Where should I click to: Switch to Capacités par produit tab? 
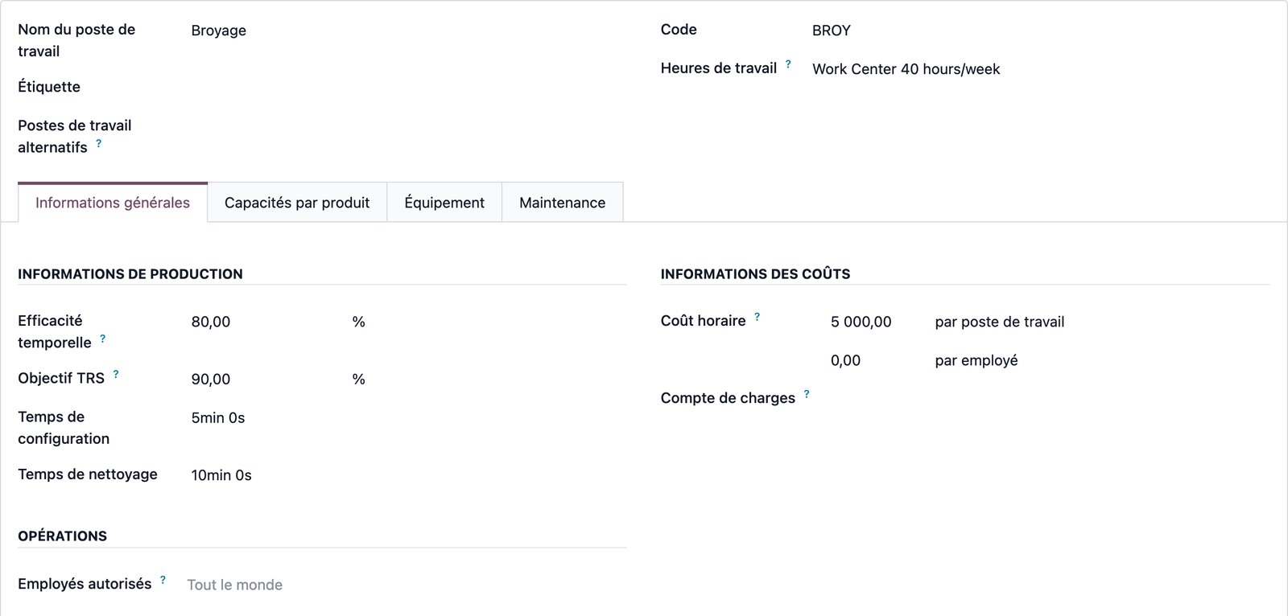click(297, 203)
